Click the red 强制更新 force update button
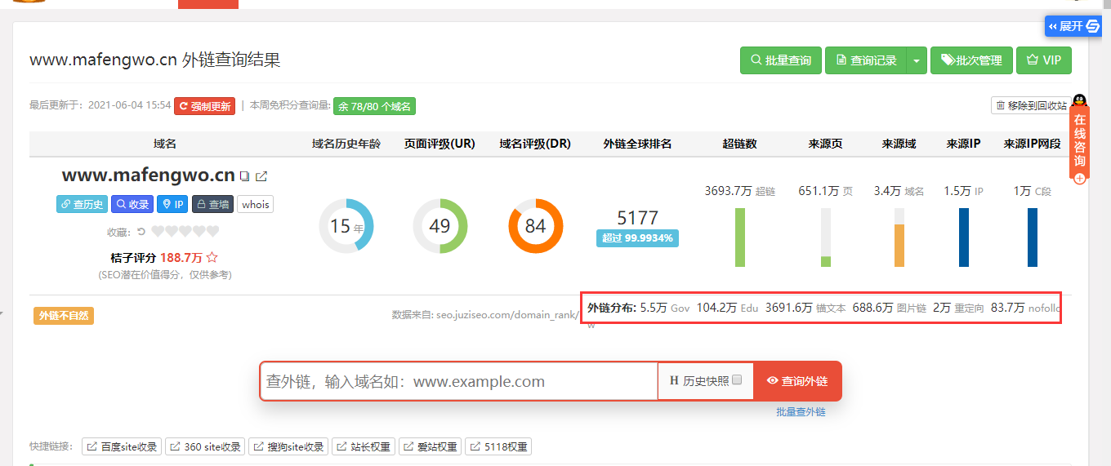 [x=204, y=106]
